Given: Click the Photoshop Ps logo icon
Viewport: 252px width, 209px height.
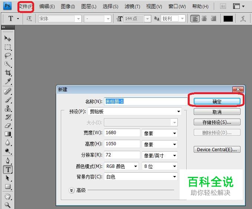Looking at the screenshot, I should pos(7,6).
